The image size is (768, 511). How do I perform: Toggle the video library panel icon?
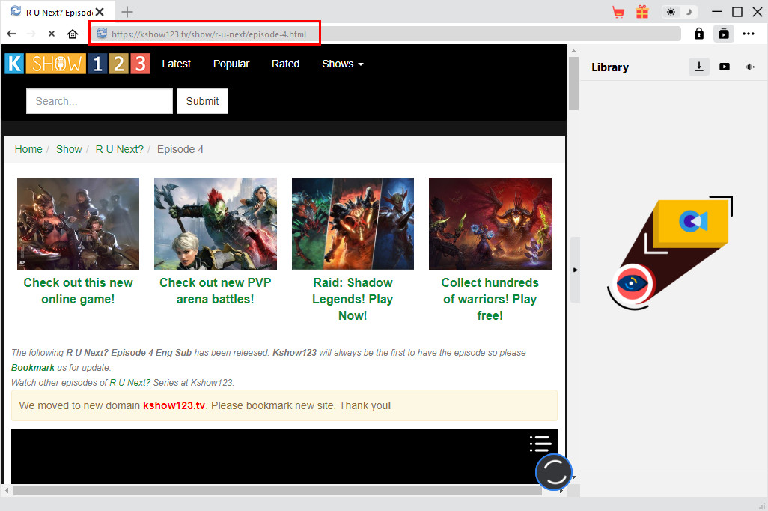click(723, 34)
